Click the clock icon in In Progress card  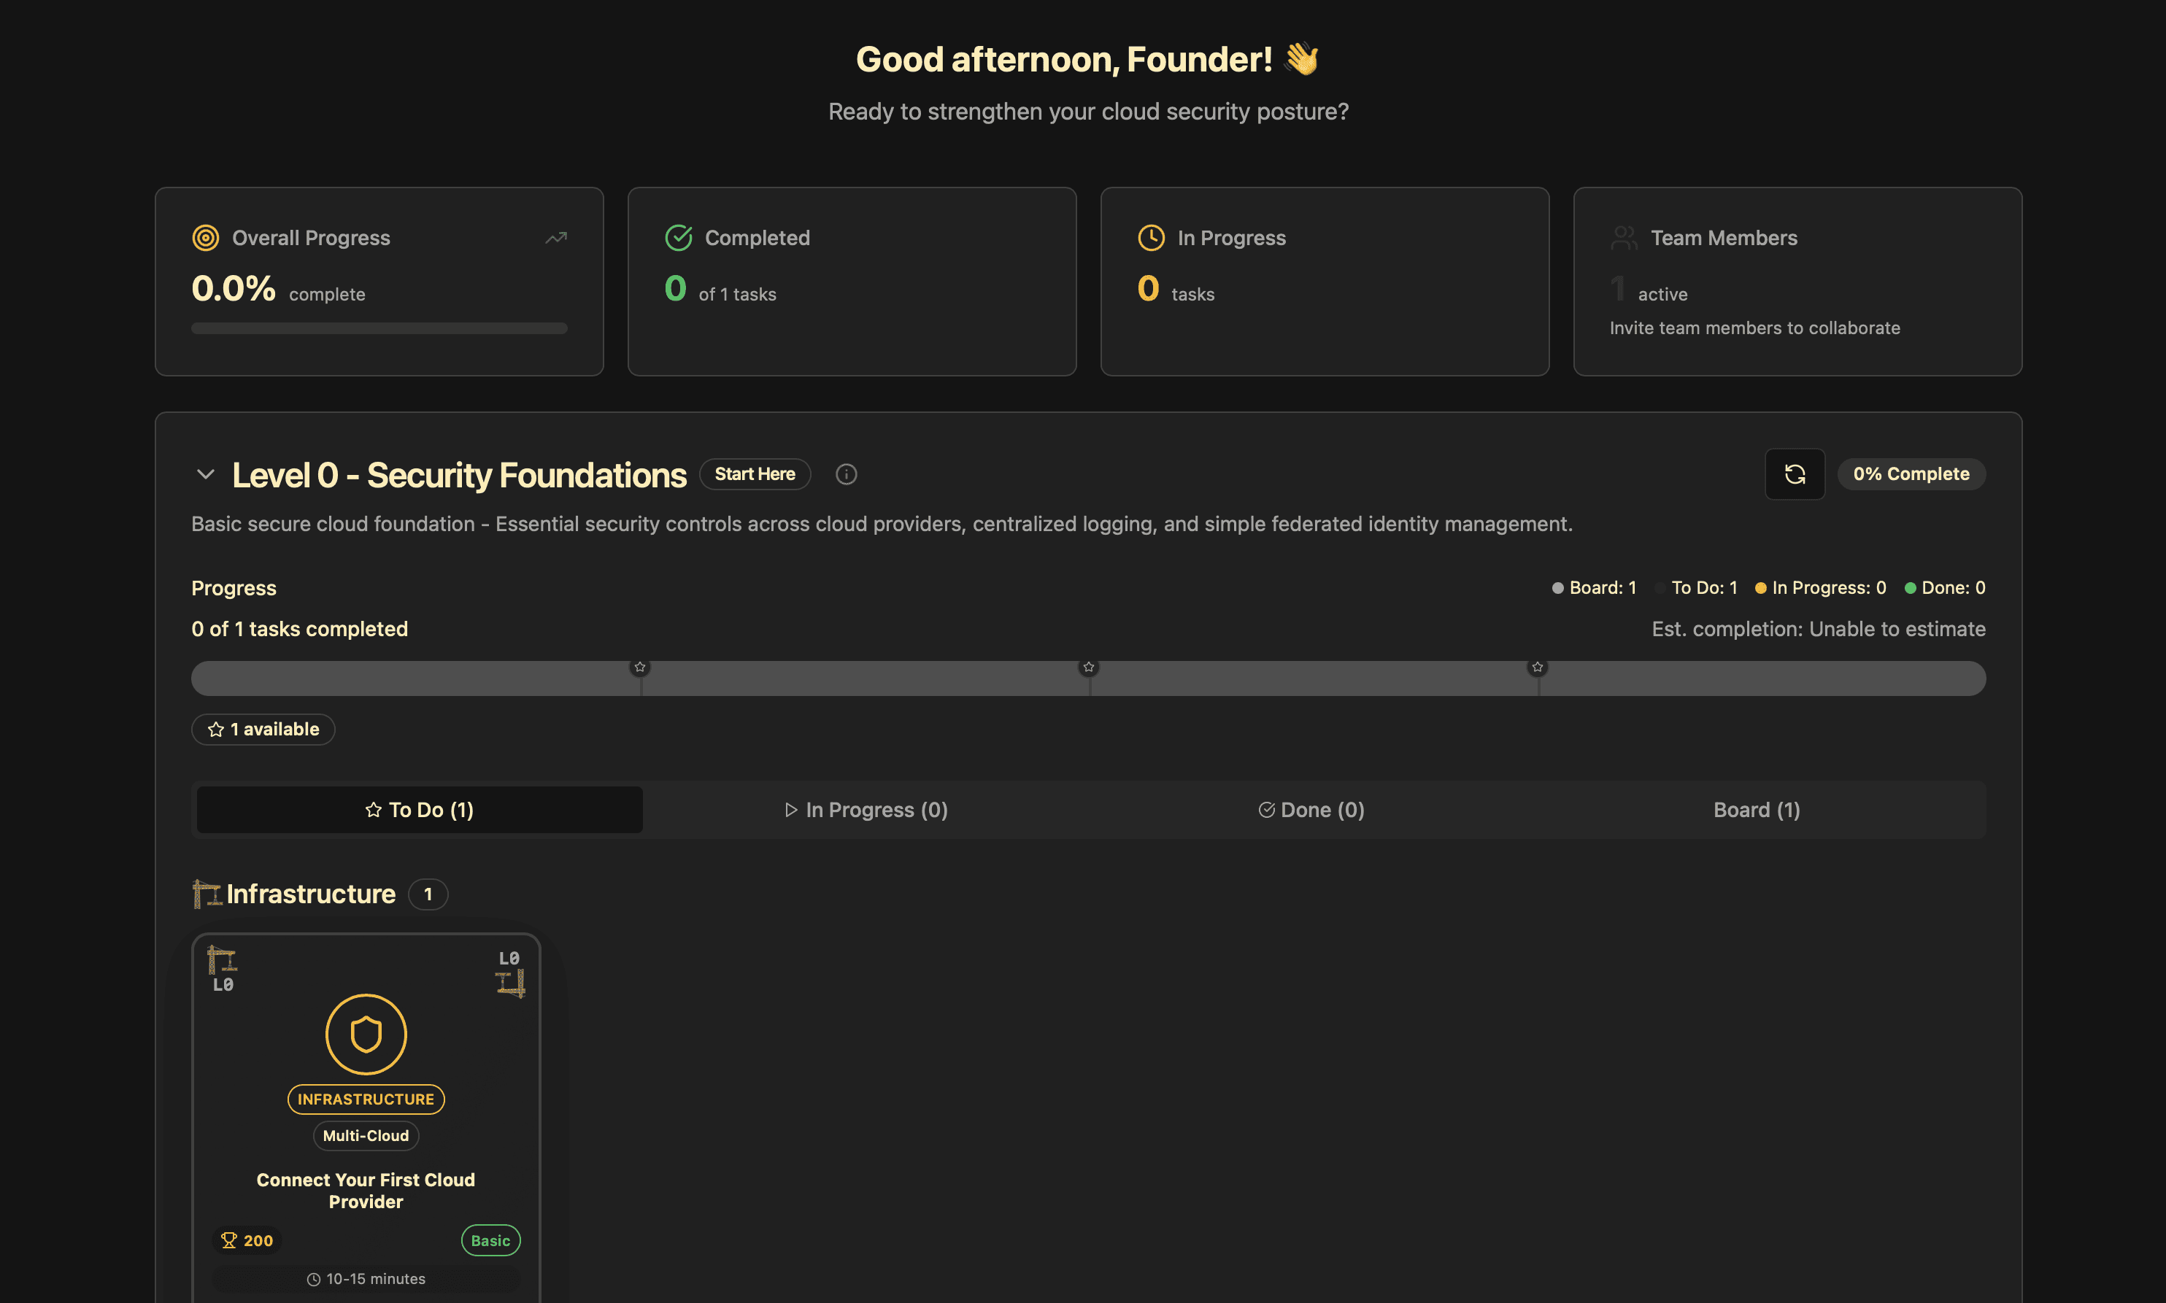click(x=1151, y=238)
